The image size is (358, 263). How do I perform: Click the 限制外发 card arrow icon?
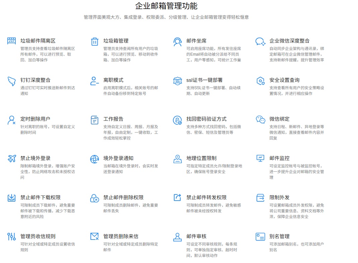(260, 198)
